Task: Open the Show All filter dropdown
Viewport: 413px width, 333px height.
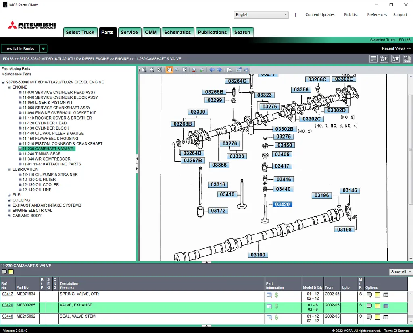Action: pos(400,272)
